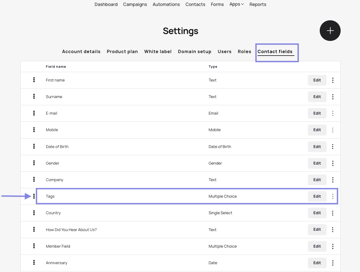Click drag handle beside Tags field
Viewport: 360px width, 272px height.
click(34, 196)
